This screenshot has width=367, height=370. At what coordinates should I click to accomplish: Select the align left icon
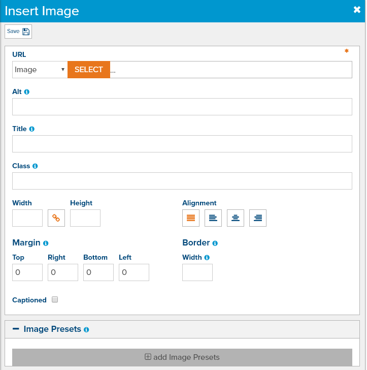pos(213,218)
